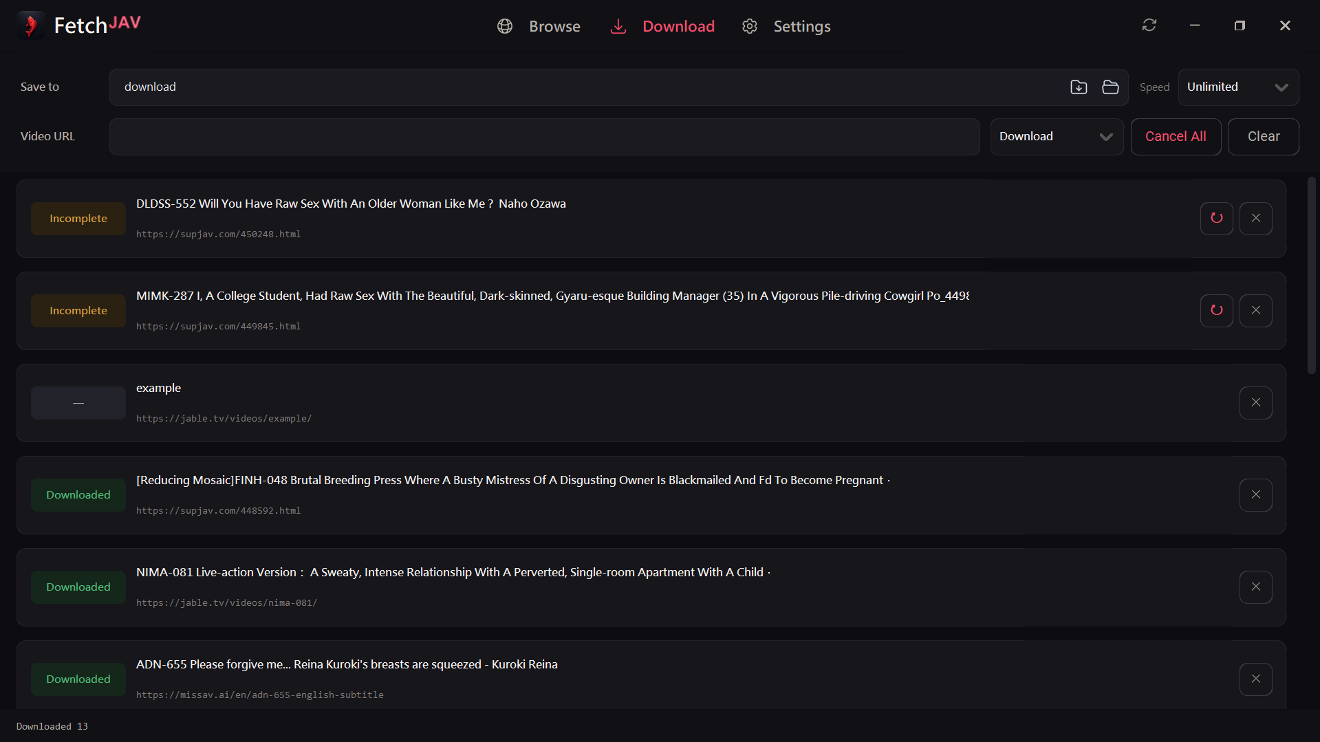Click the jable.tv/videos/example/ URL
This screenshot has height=742, width=1320.
click(x=224, y=419)
